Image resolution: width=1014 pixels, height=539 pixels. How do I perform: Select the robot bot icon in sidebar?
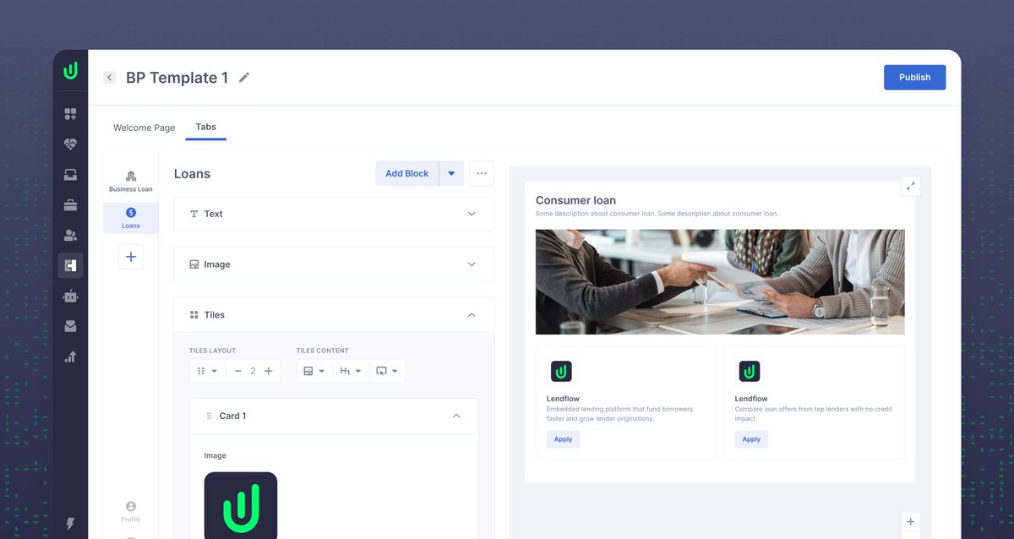coord(70,296)
